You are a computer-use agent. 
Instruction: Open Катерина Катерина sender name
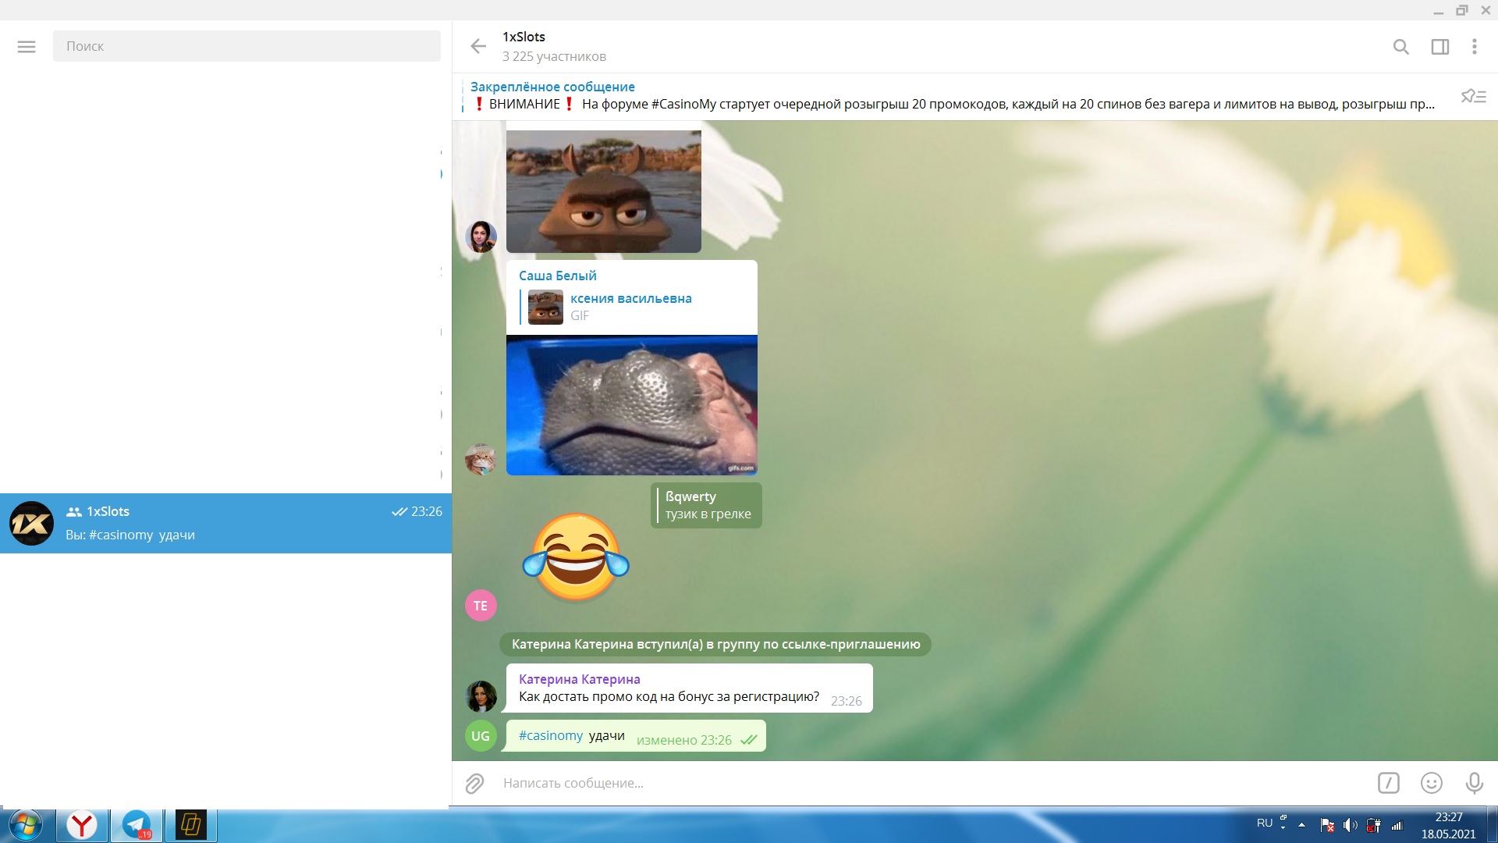point(579,679)
